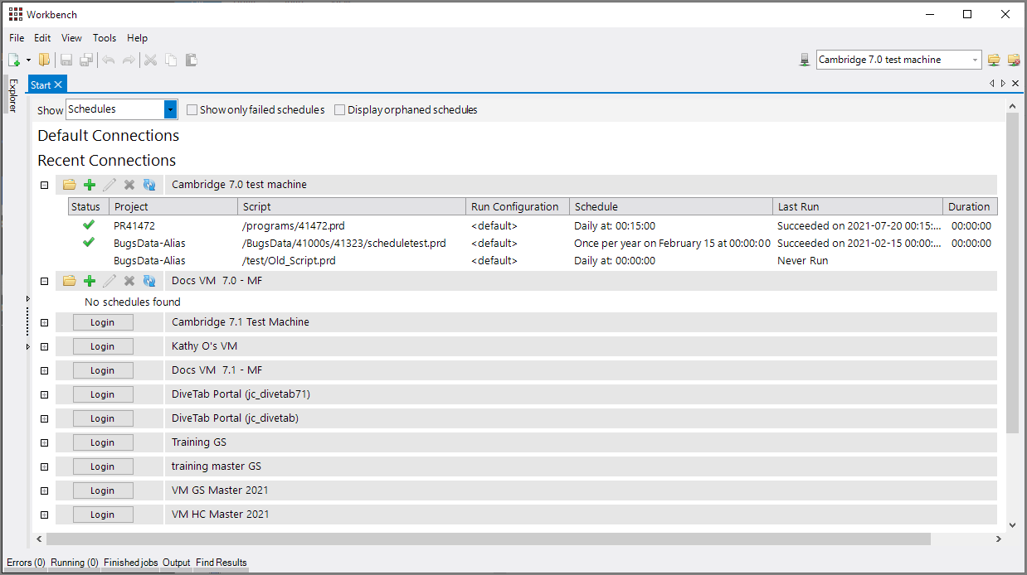Open the Show dropdown set to Schedules

click(x=170, y=109)
